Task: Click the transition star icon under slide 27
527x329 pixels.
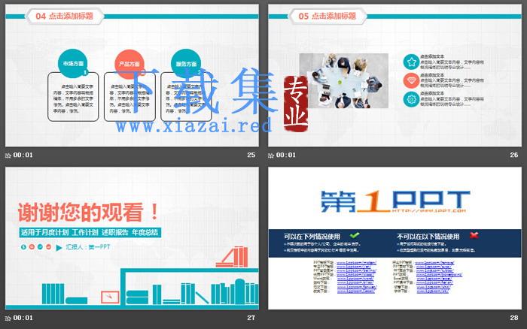Action: tap(8, 318)
